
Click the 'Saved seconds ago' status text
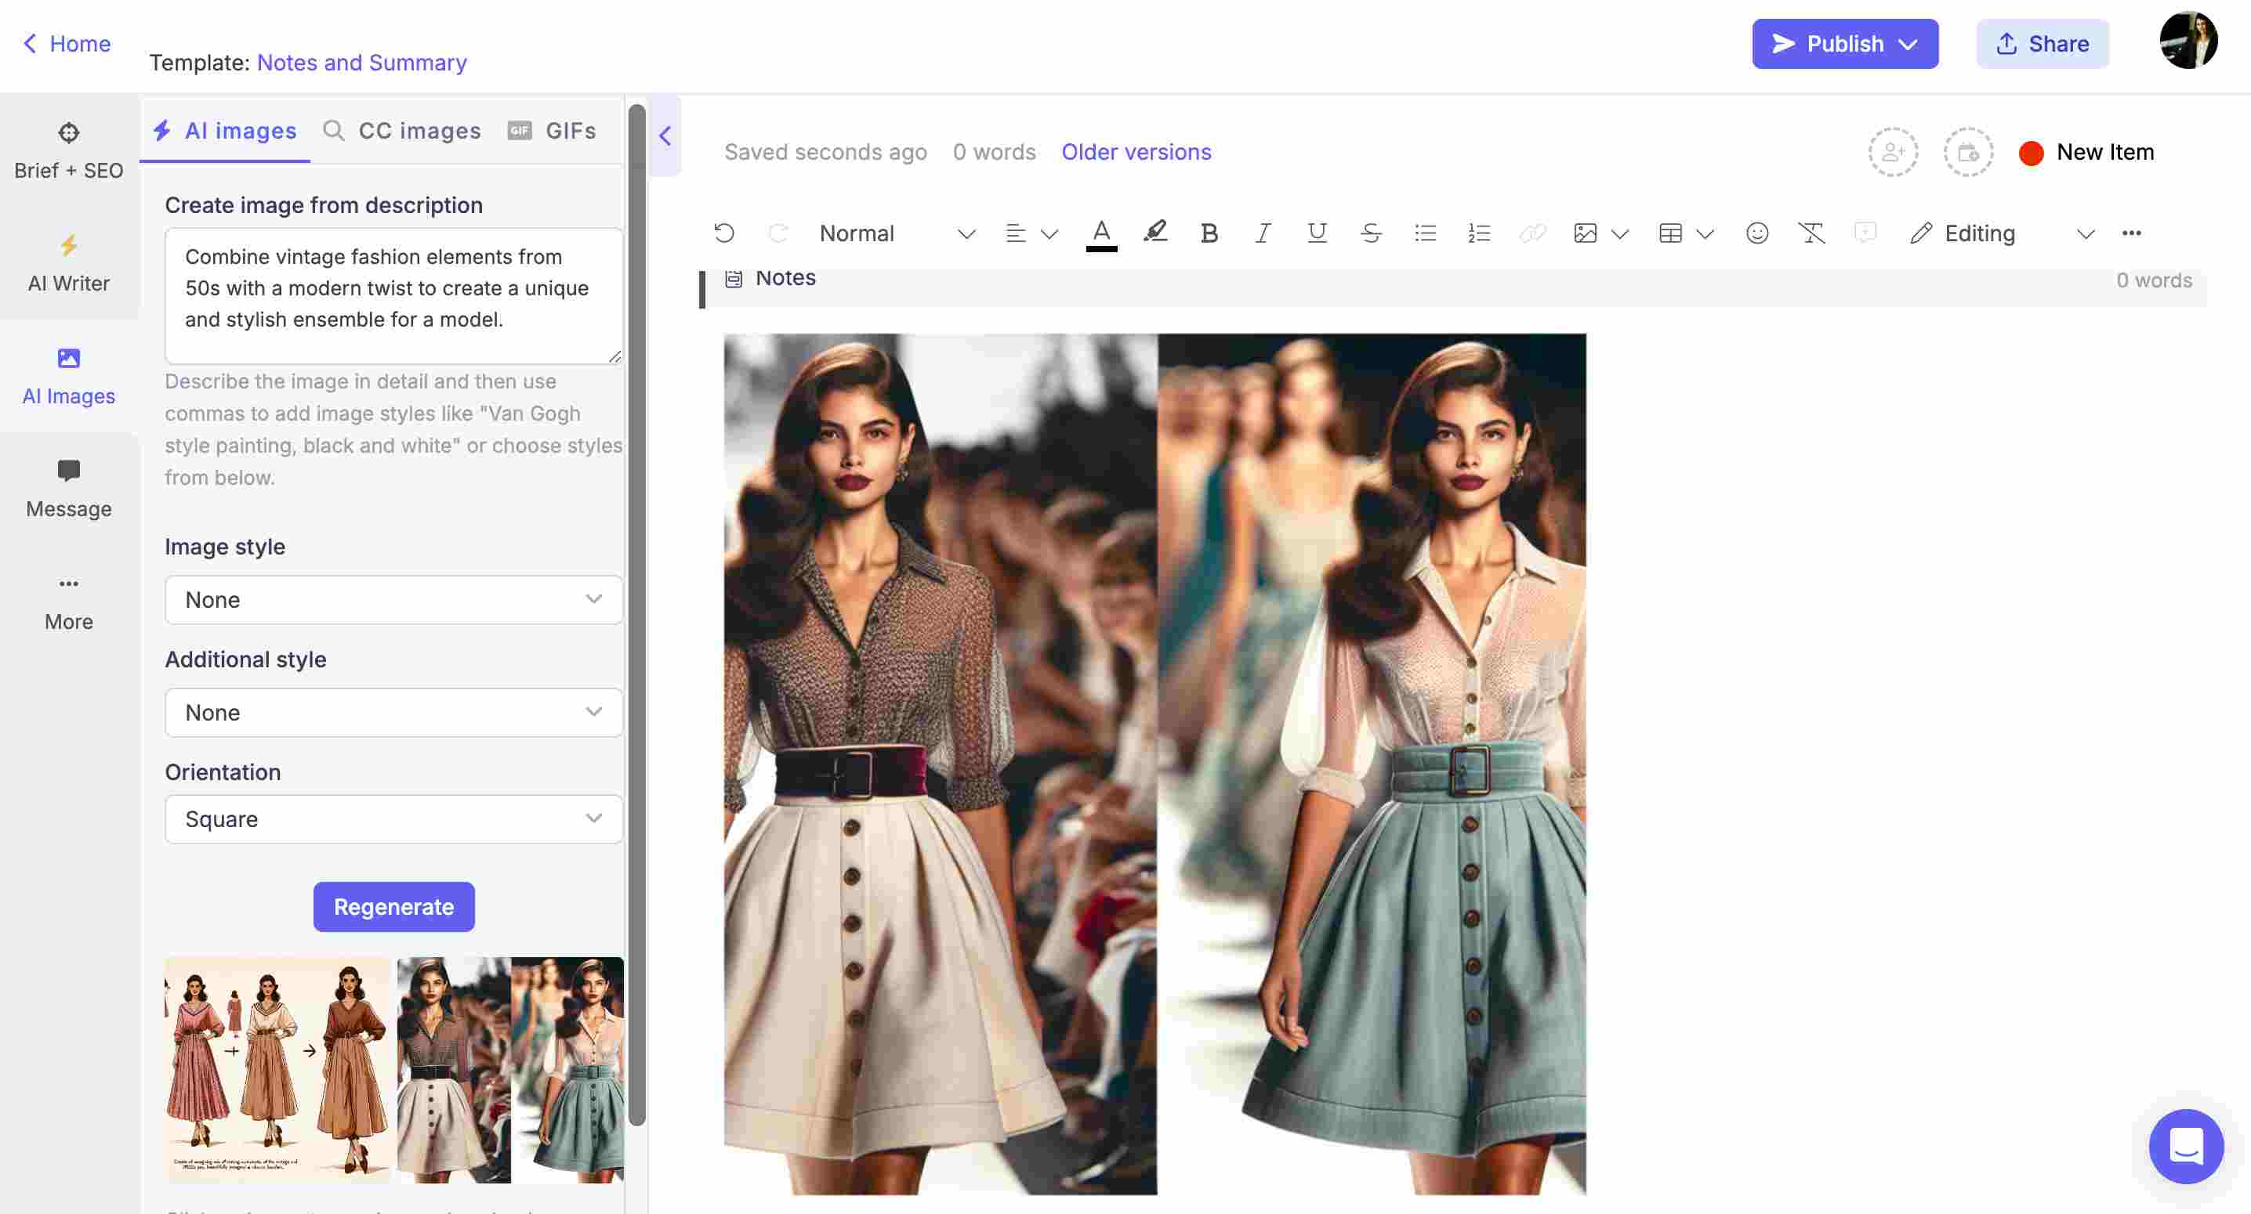pyautogui.click(x=825, y=152)
